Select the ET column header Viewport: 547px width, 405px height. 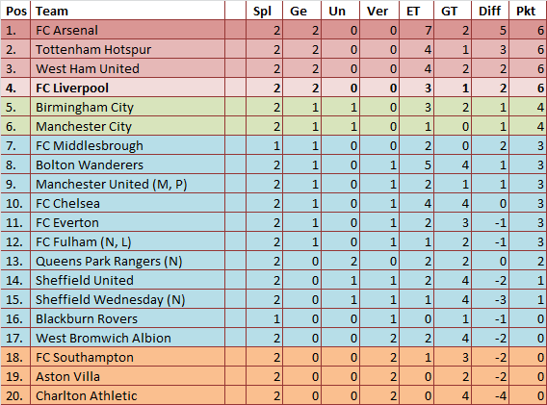tap(416, 11)
